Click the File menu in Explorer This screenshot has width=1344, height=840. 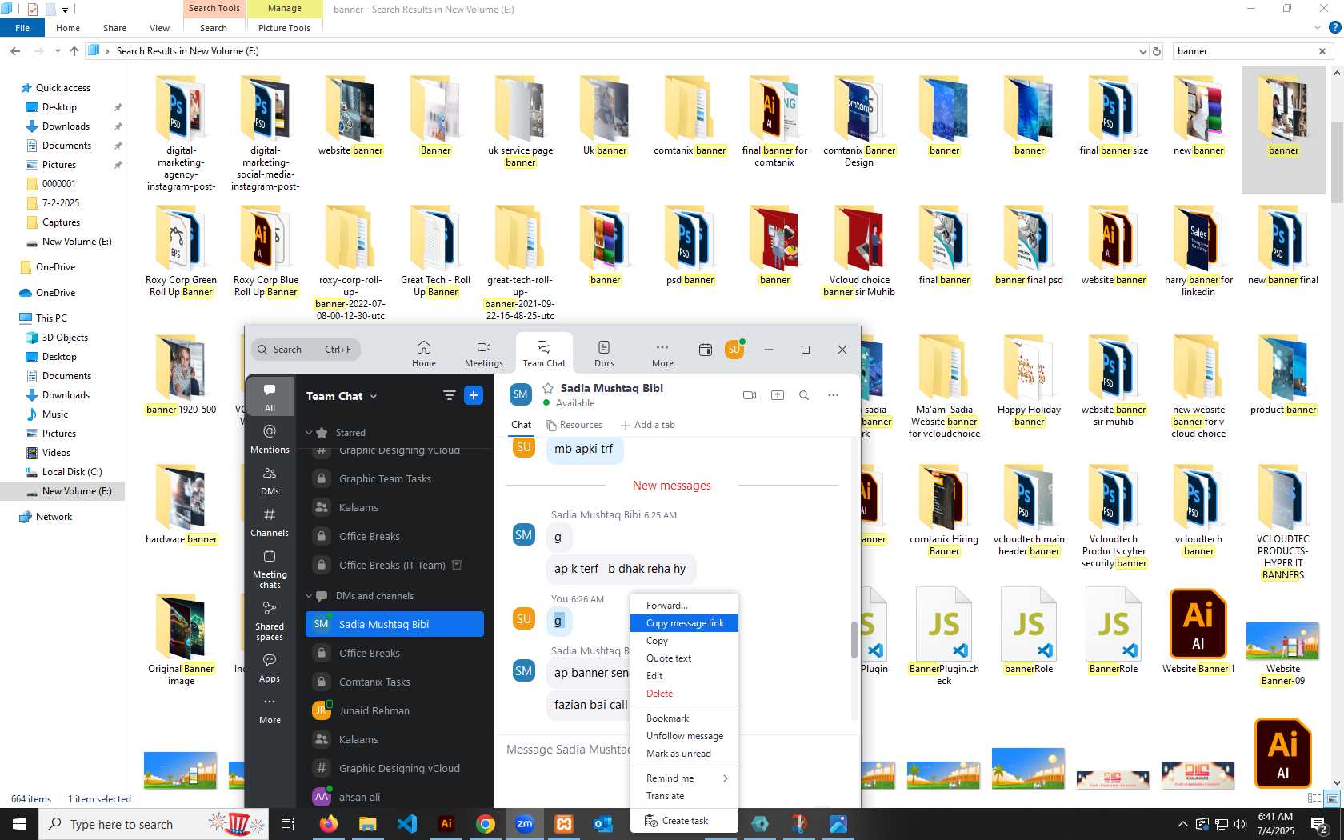coord(22,28)
